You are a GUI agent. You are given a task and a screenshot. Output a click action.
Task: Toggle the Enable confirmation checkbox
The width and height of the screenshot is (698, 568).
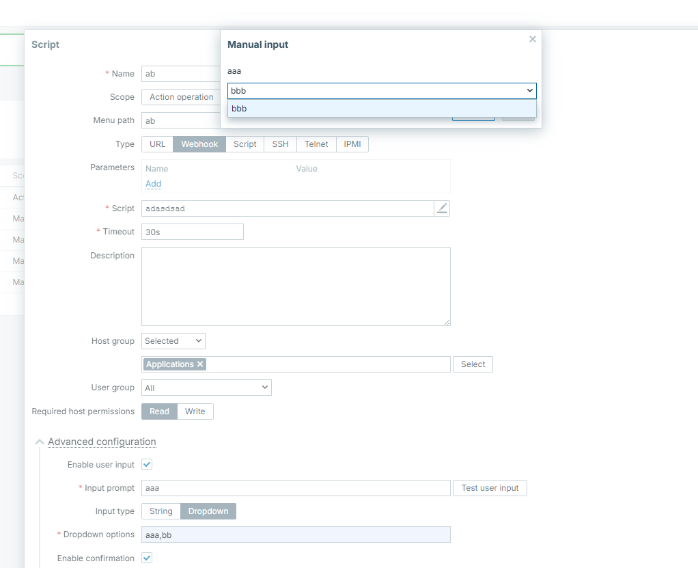coord(147,558)
